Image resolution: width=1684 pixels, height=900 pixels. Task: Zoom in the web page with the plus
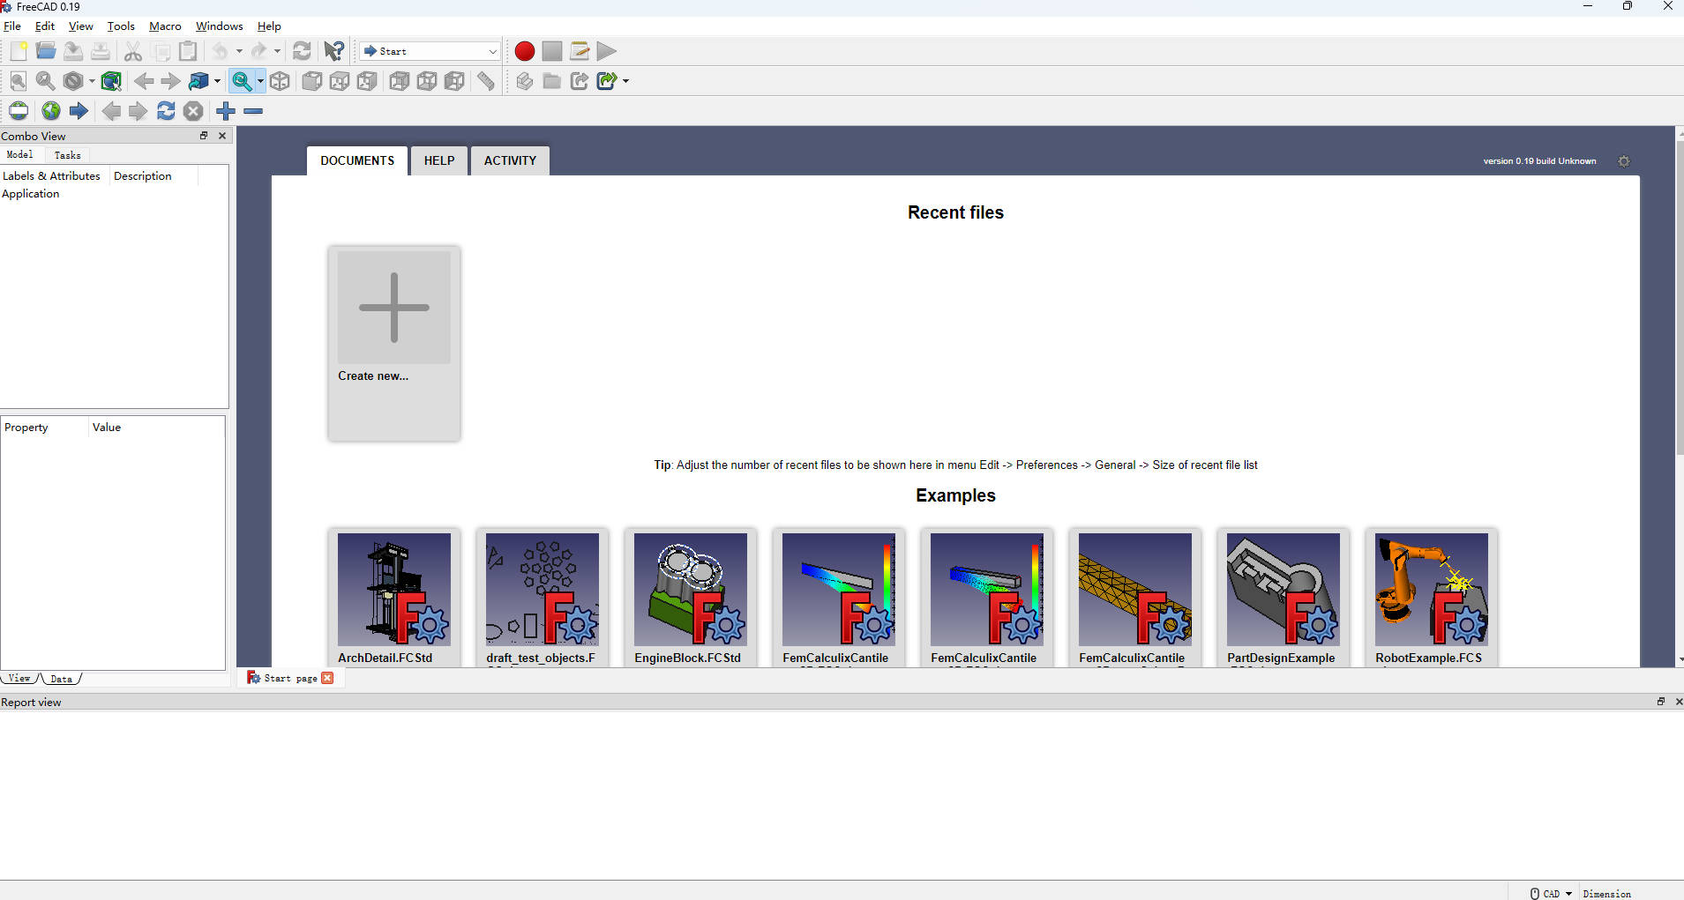(226, 111)
